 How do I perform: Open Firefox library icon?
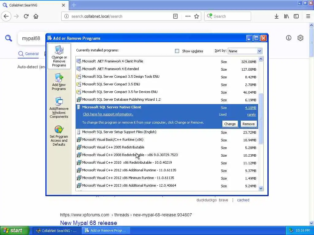click(x=286, y=16)
